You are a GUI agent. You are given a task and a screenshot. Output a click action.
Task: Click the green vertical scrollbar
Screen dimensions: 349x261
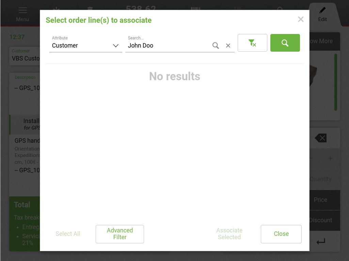click(x=336, y=82)
